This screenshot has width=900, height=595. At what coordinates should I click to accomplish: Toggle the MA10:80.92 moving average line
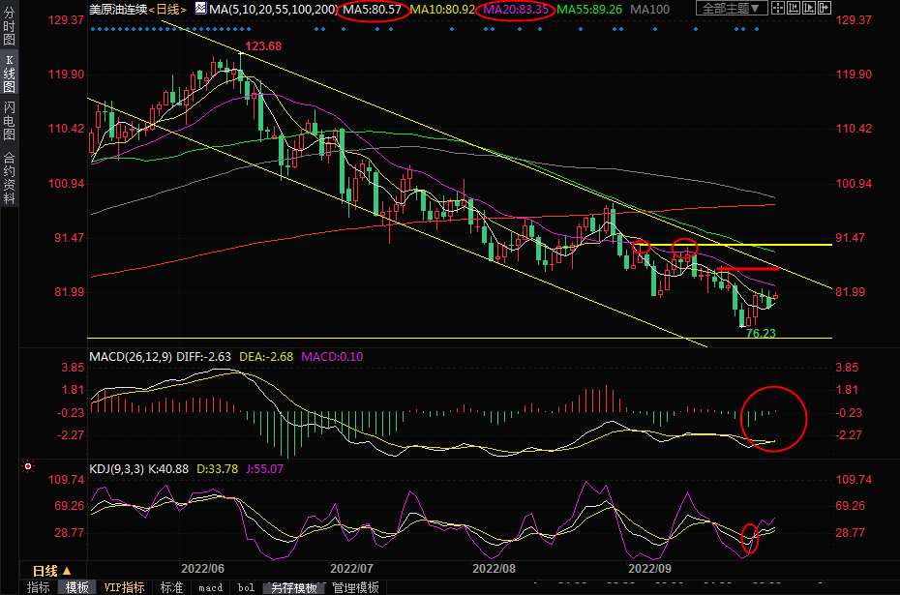click(442, 9)
